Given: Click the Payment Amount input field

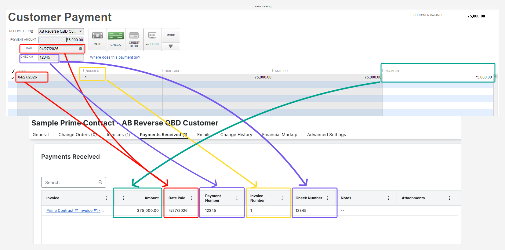Looking at the screenshot, I should click(x=61, y=40).
